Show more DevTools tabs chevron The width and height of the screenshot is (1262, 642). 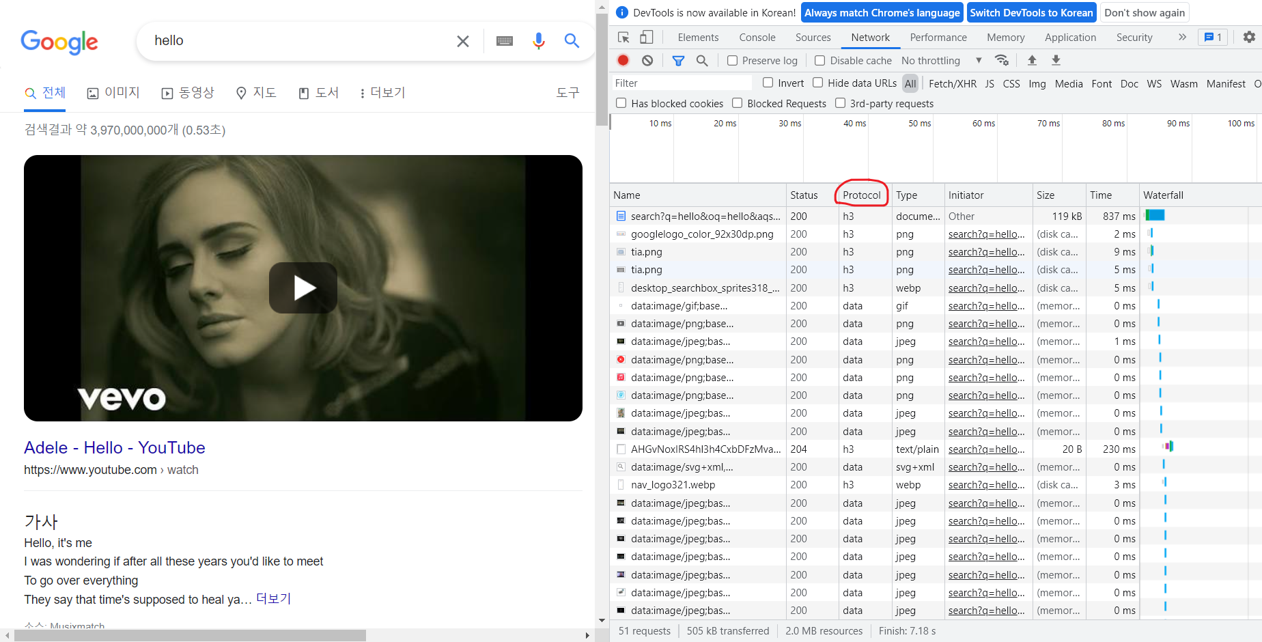click(x=1182, y=38)
